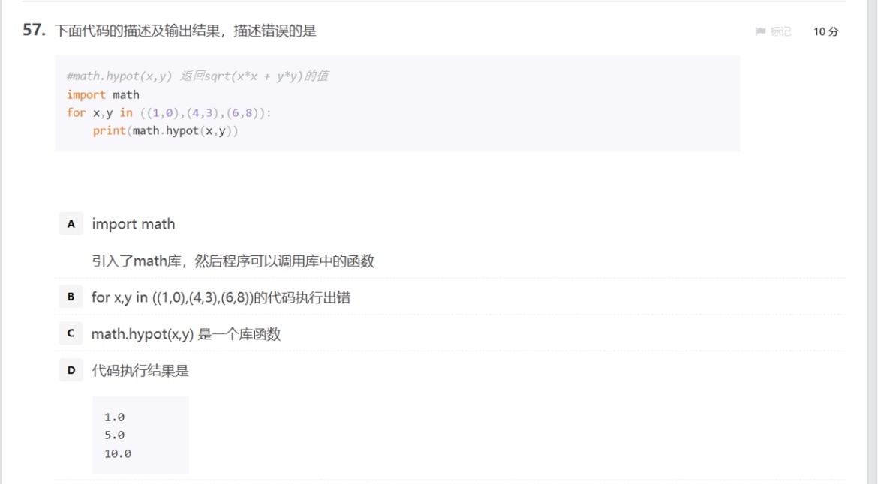Viewport: 878px width, 484px height.
Task: Select answer option C
Action: point(71,333)
